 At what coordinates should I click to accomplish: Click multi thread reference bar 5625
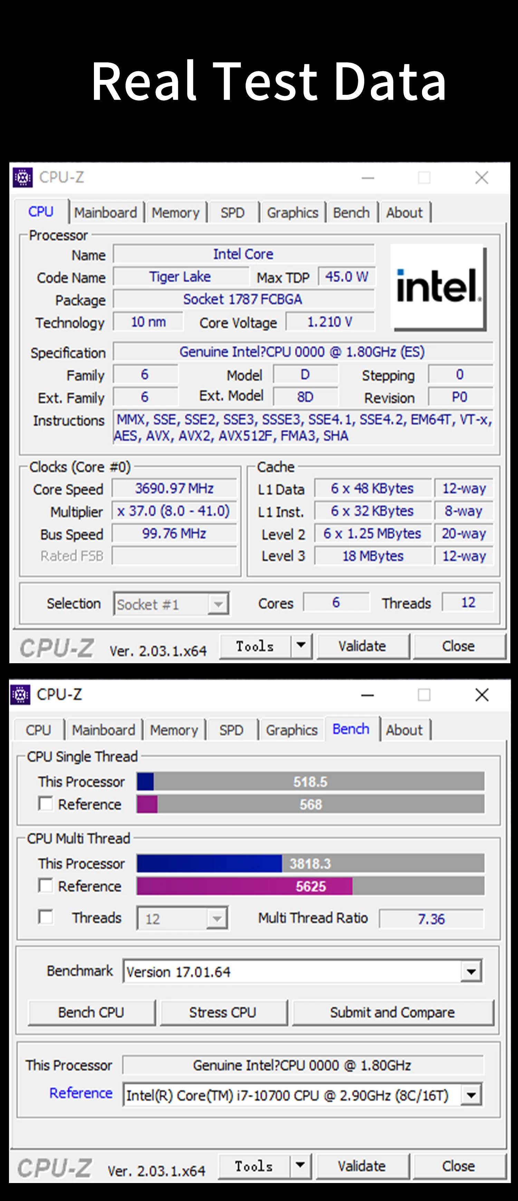(310, 886)
